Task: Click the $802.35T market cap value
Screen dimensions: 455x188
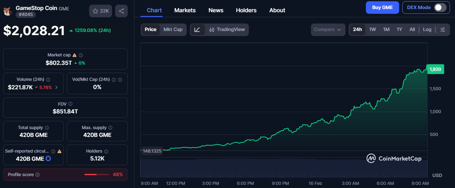Action: point(59,63)
